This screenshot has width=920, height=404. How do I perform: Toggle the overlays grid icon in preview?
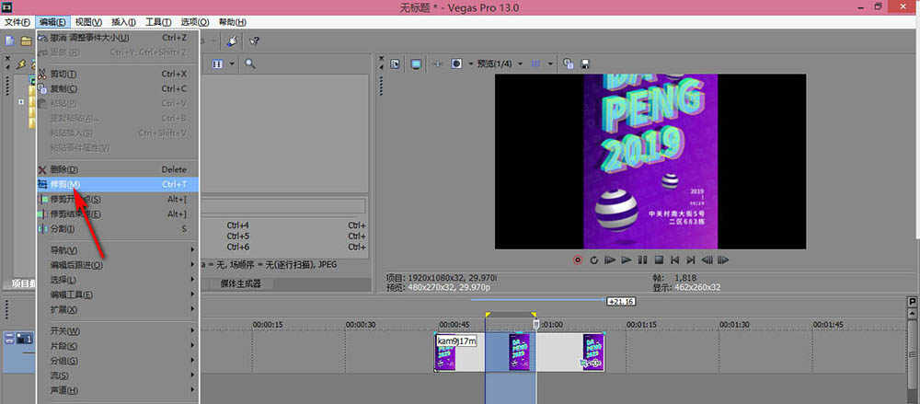click(535, 63)
